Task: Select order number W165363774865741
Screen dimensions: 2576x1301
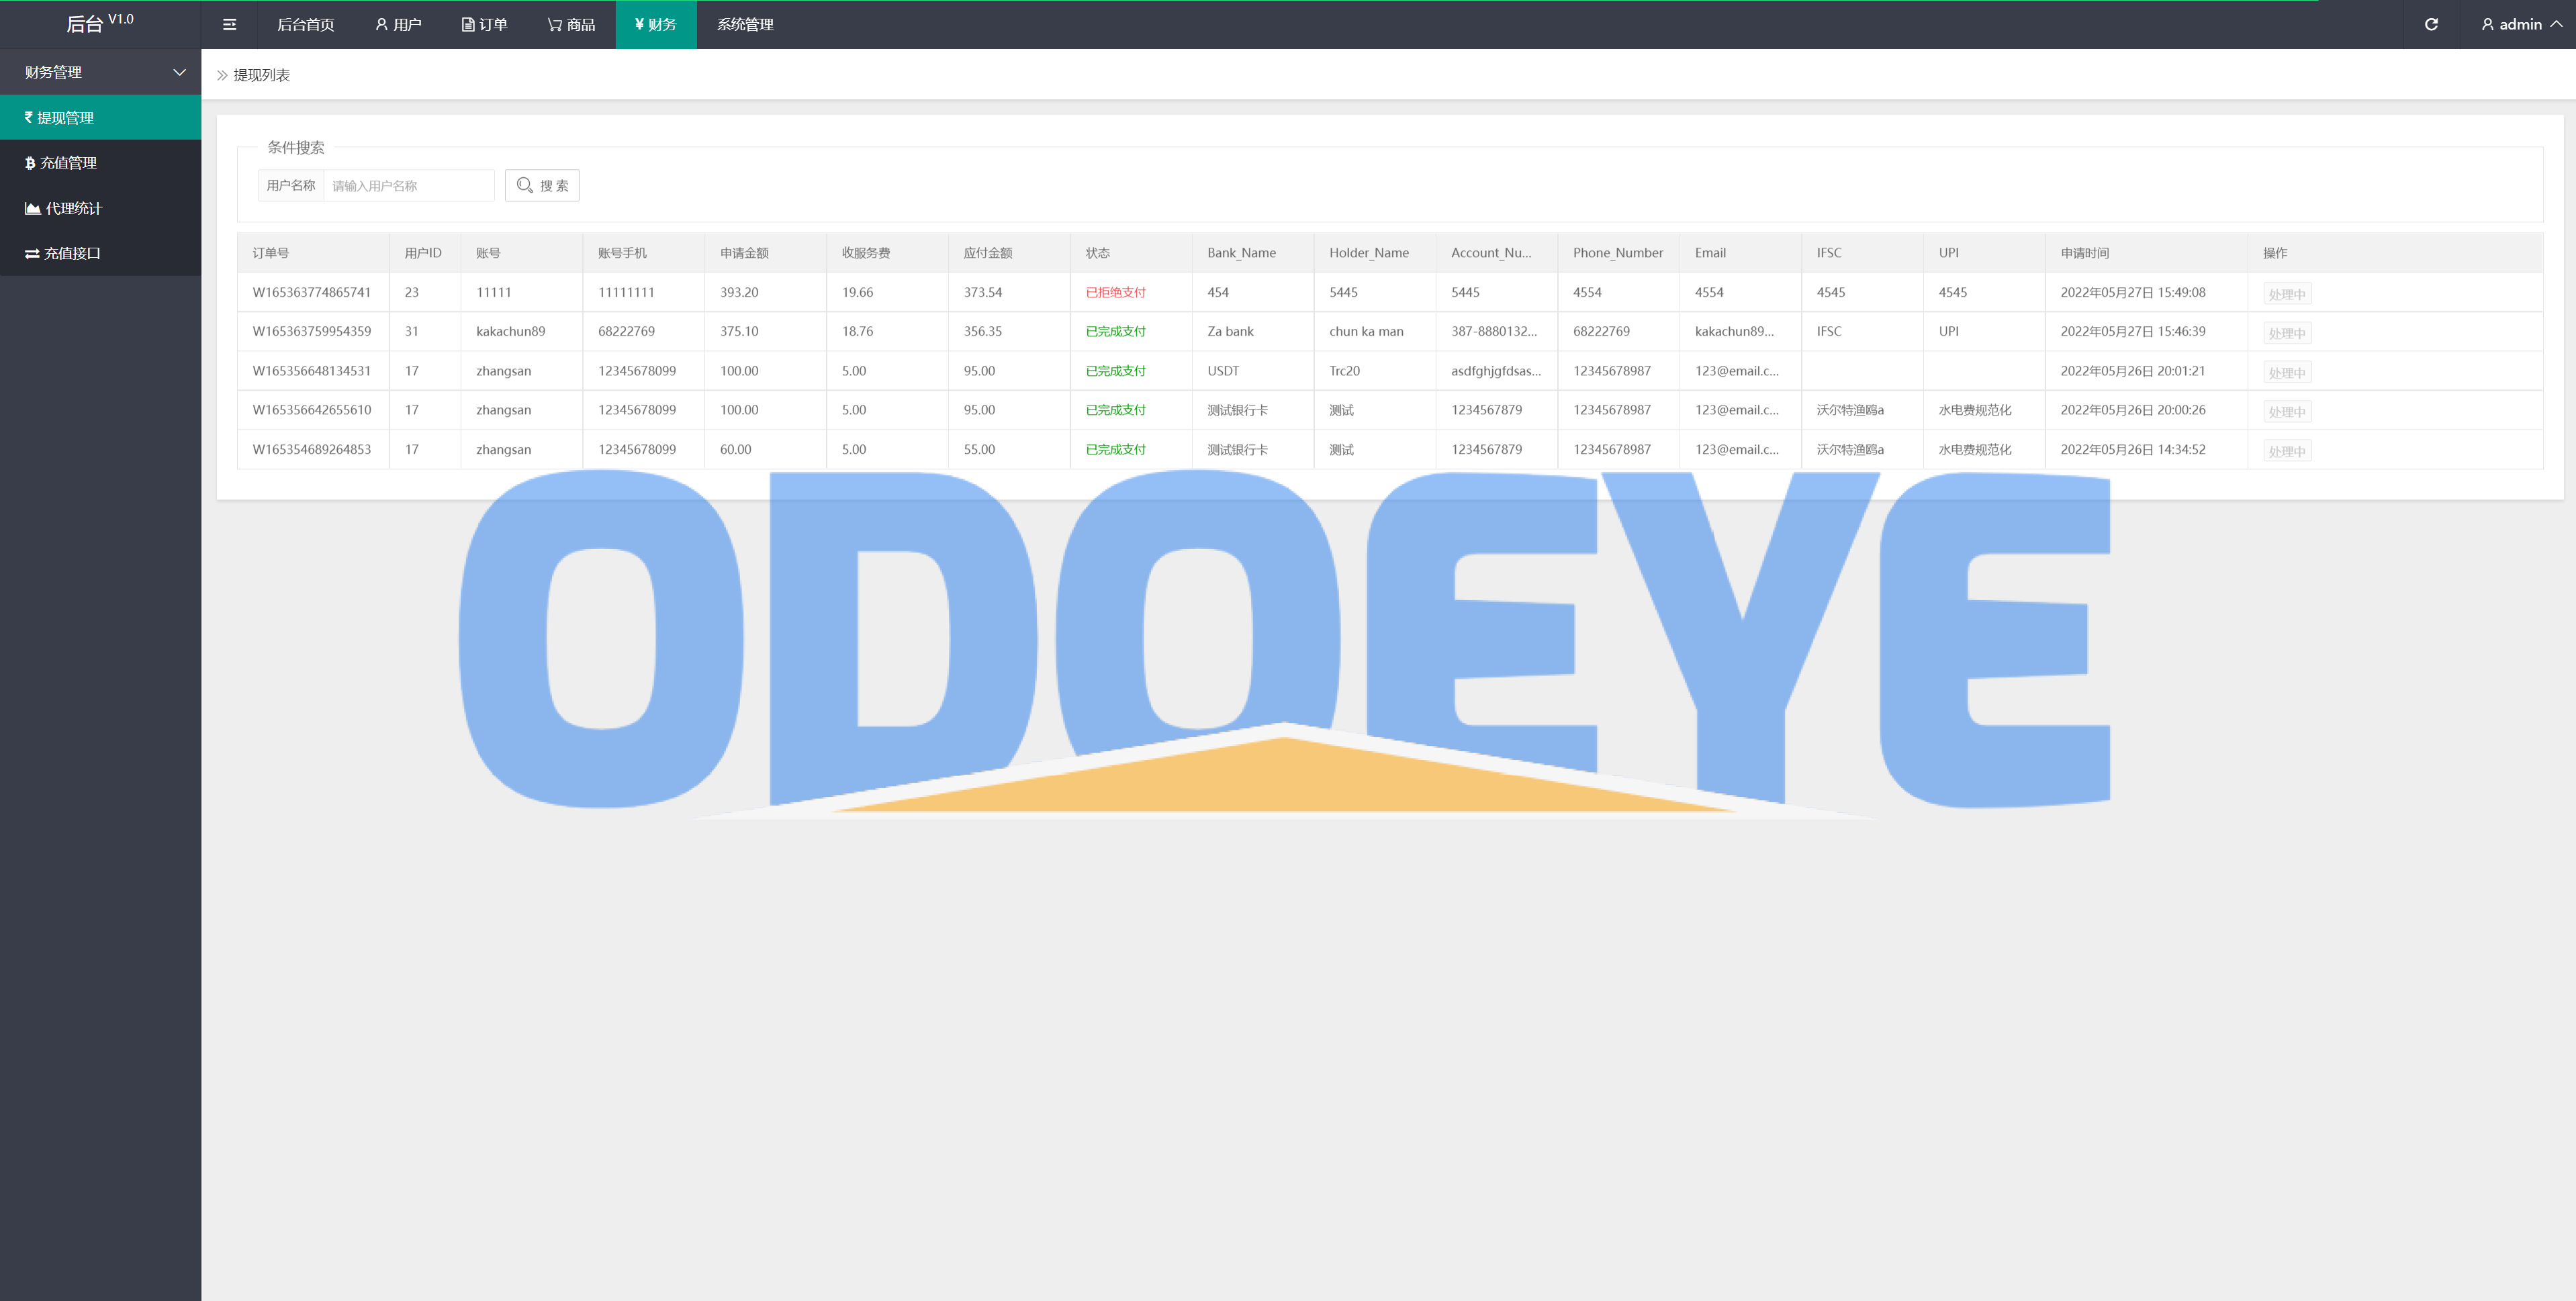Action: (311, 292)
